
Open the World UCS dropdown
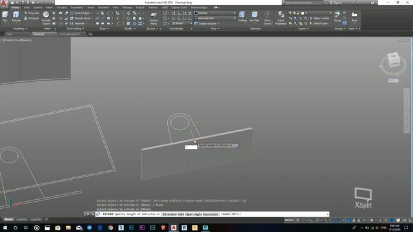(182, 23)
